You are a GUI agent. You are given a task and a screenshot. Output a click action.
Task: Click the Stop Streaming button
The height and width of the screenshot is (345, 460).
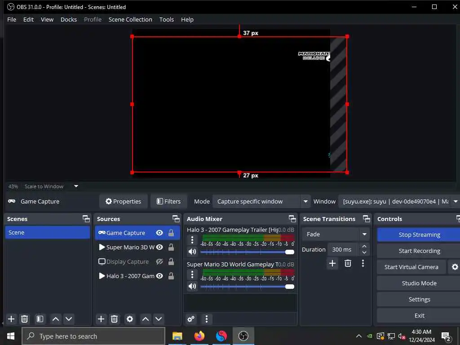[419, 234]
